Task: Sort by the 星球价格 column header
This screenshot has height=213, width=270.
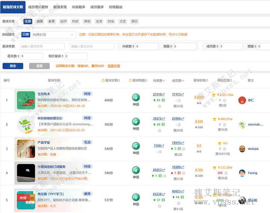Action: [201, 81]
